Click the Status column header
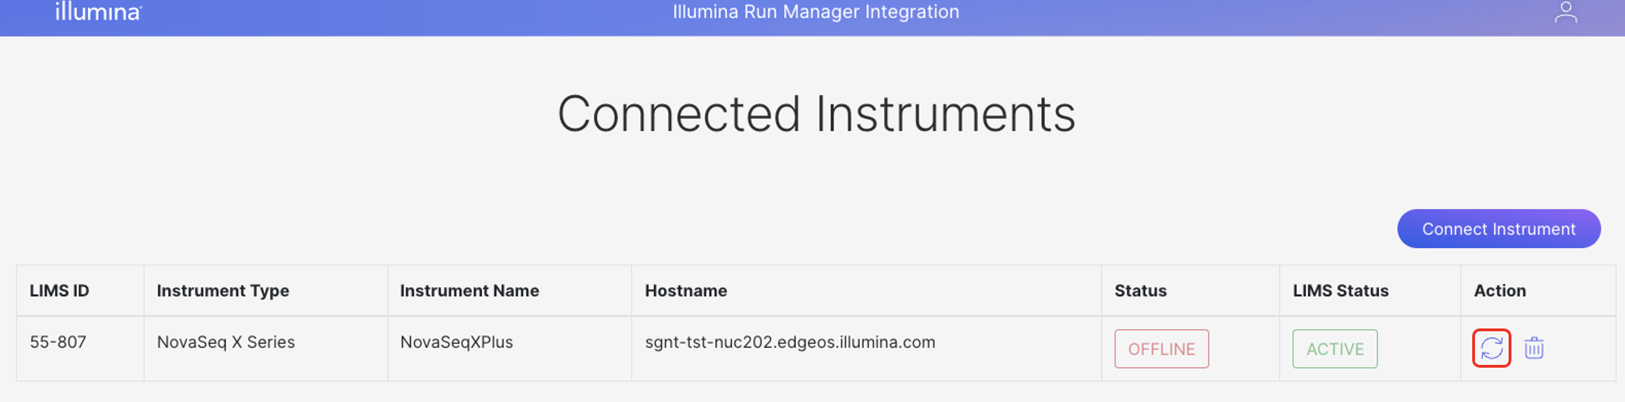Viewport: 1625px width, 402px height. (1141, 291)
